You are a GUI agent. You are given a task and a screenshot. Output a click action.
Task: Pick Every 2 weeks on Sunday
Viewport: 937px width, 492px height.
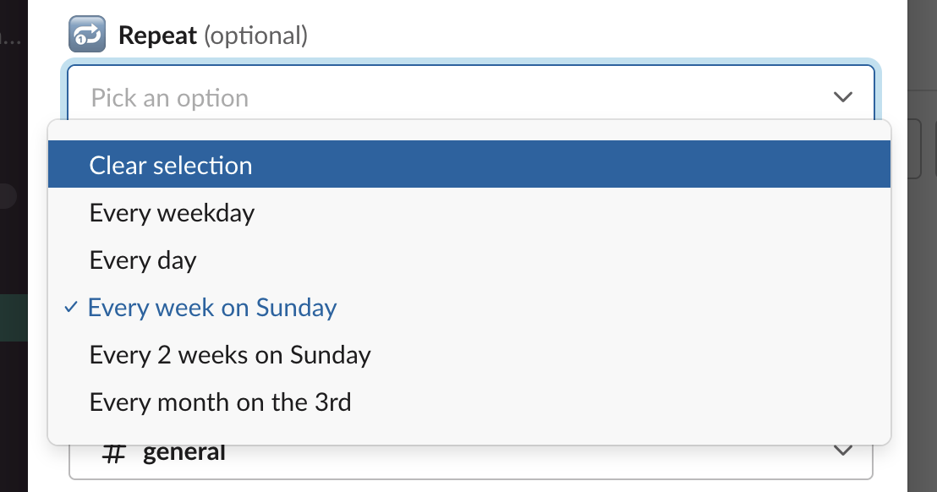[x=230, y=354]
